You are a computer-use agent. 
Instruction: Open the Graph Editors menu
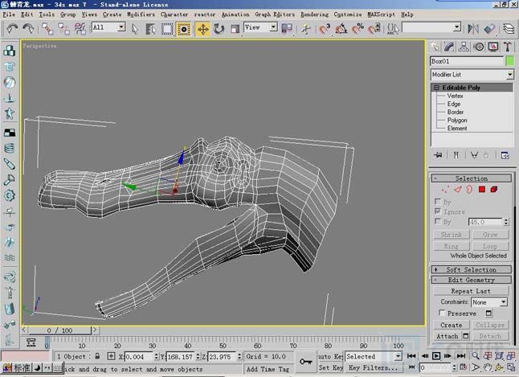[x=275, y=14]
